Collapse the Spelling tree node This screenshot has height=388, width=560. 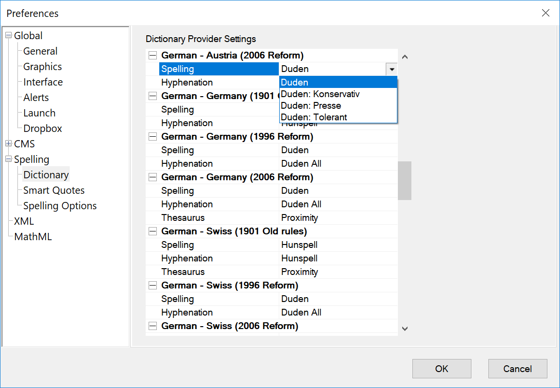point(8,159)
